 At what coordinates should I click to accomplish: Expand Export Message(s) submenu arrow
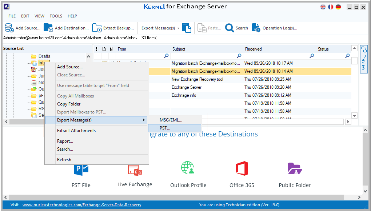click(144, 120)
